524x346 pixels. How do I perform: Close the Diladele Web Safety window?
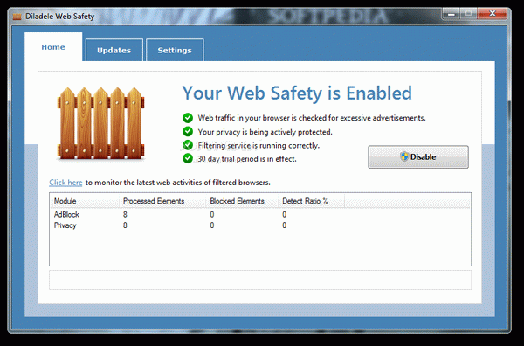point(493,14)
